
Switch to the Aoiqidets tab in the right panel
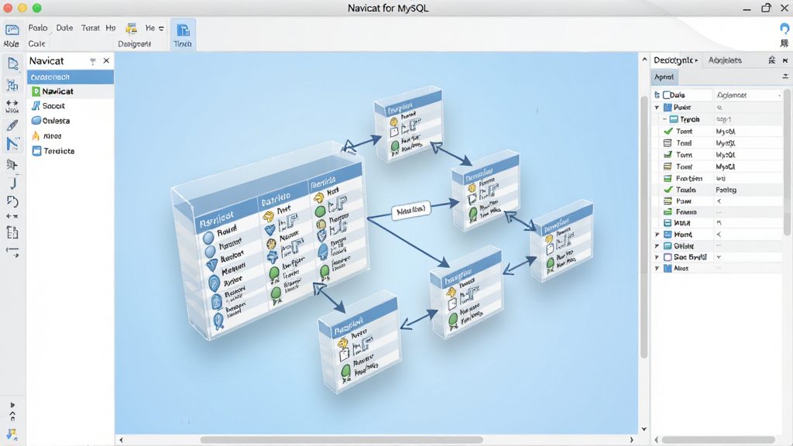pyautogui.click(x=725, y=60)
